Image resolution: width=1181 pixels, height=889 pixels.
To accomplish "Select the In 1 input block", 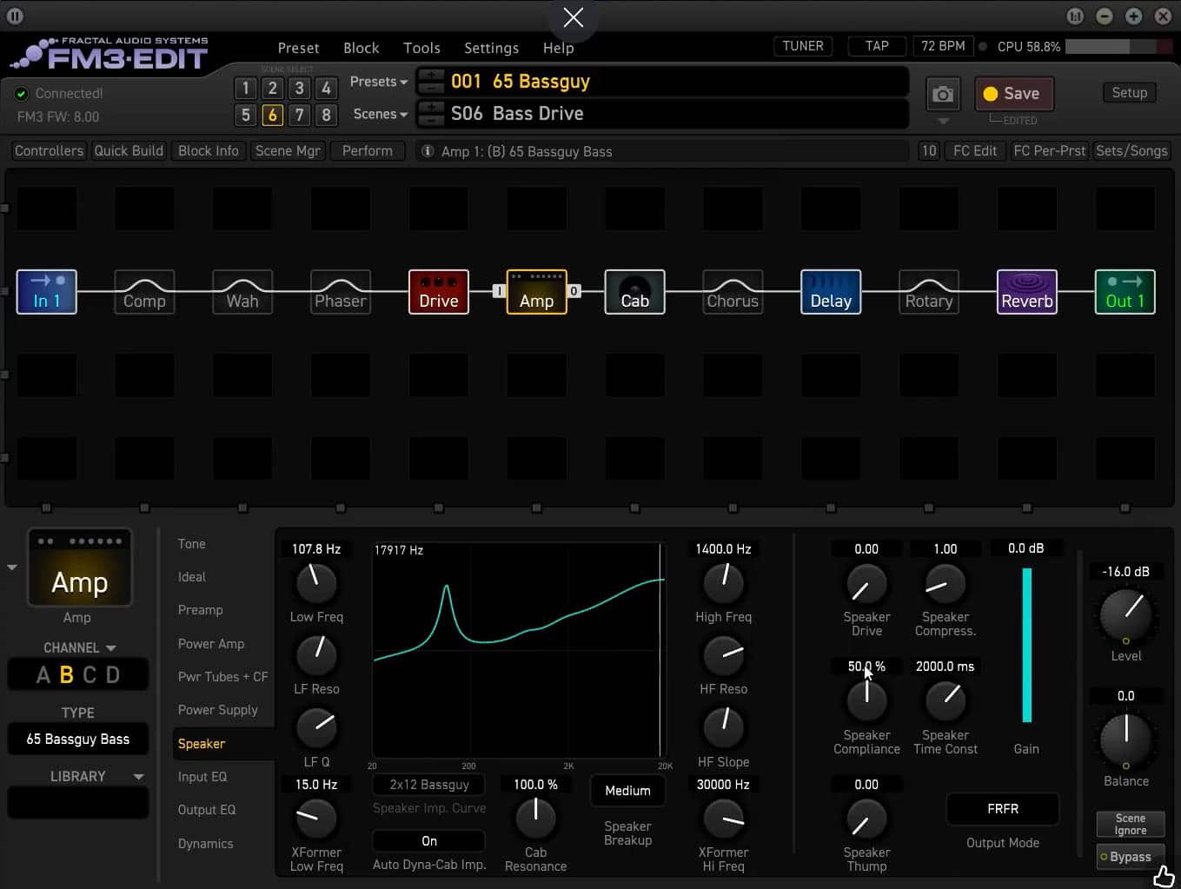I will 47,291.
